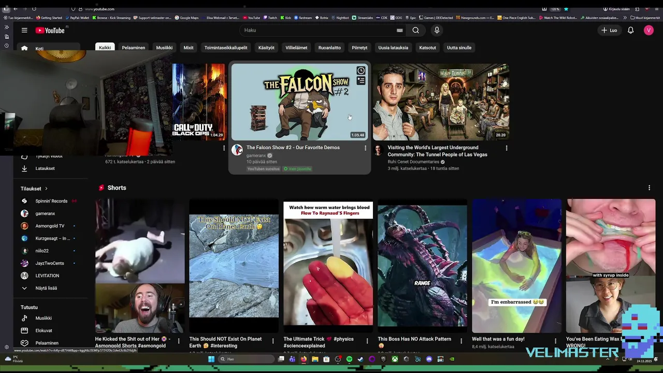Open the Musiikki explore entry
663x373 pixels.
(x=44, y=318)
